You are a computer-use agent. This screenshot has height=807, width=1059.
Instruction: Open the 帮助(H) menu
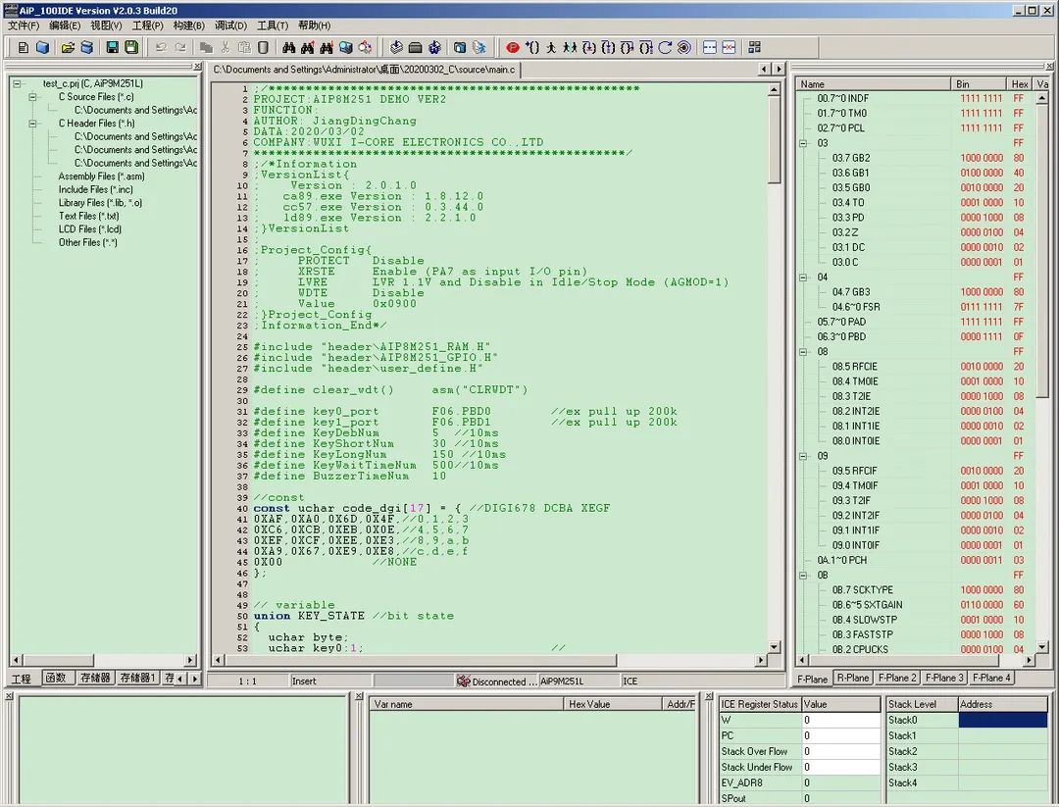click(x=314, y=25)
